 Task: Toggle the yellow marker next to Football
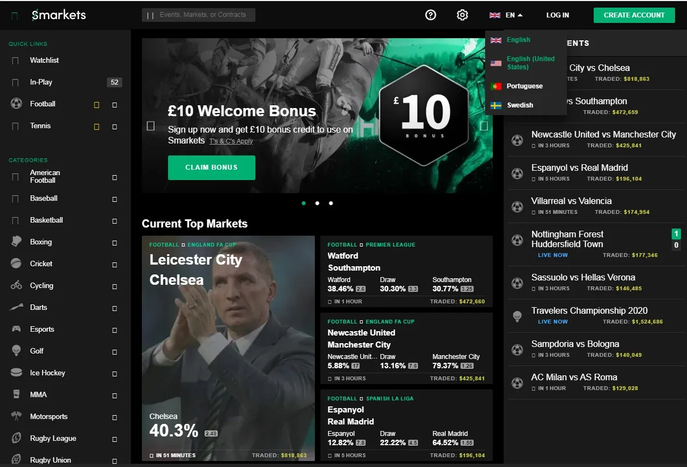(x=97, y=105)
